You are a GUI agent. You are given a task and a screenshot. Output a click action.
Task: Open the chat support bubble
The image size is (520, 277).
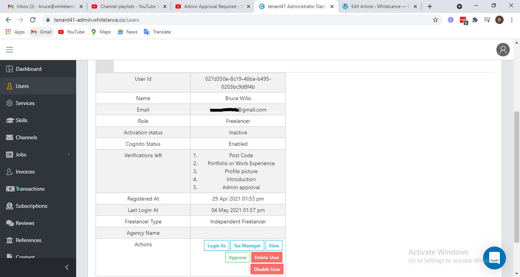click(x=494, y=258)
